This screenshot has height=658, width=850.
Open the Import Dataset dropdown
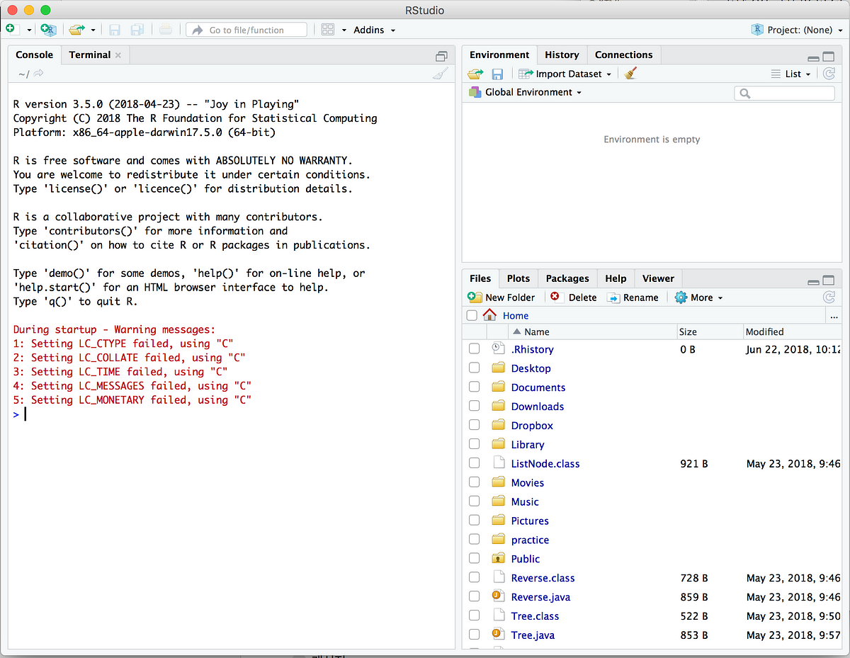(565, 74)
